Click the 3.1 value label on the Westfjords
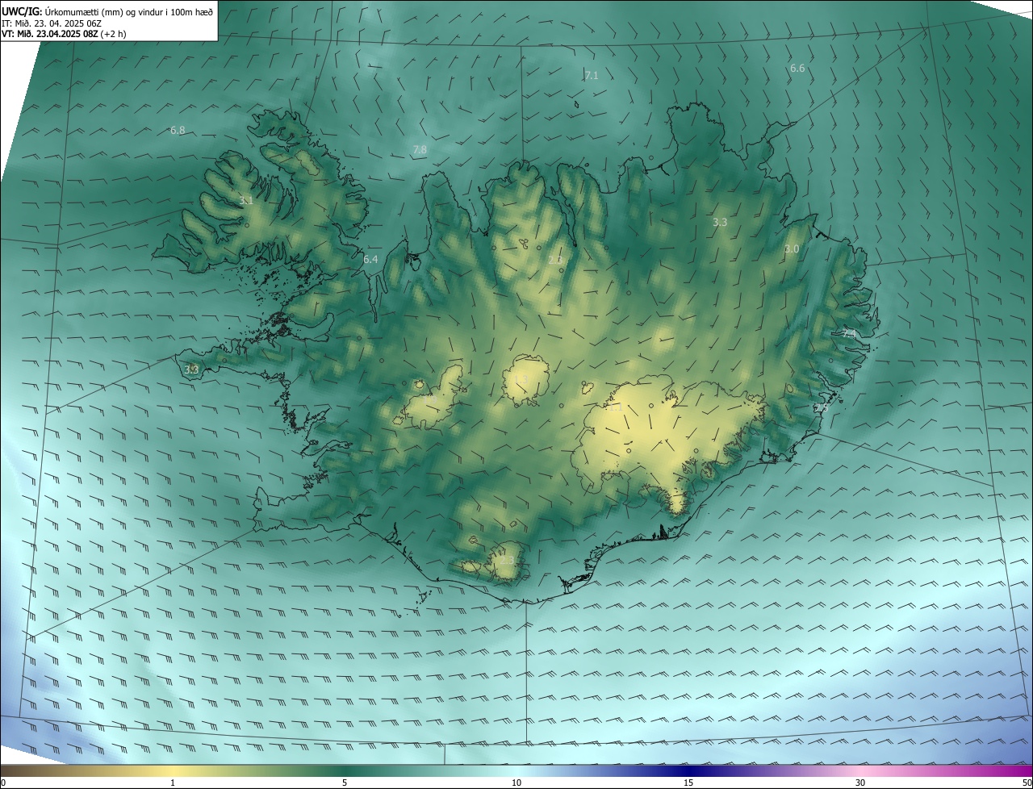The height and width of the screenshot is (789, 1033). [246, 200]
